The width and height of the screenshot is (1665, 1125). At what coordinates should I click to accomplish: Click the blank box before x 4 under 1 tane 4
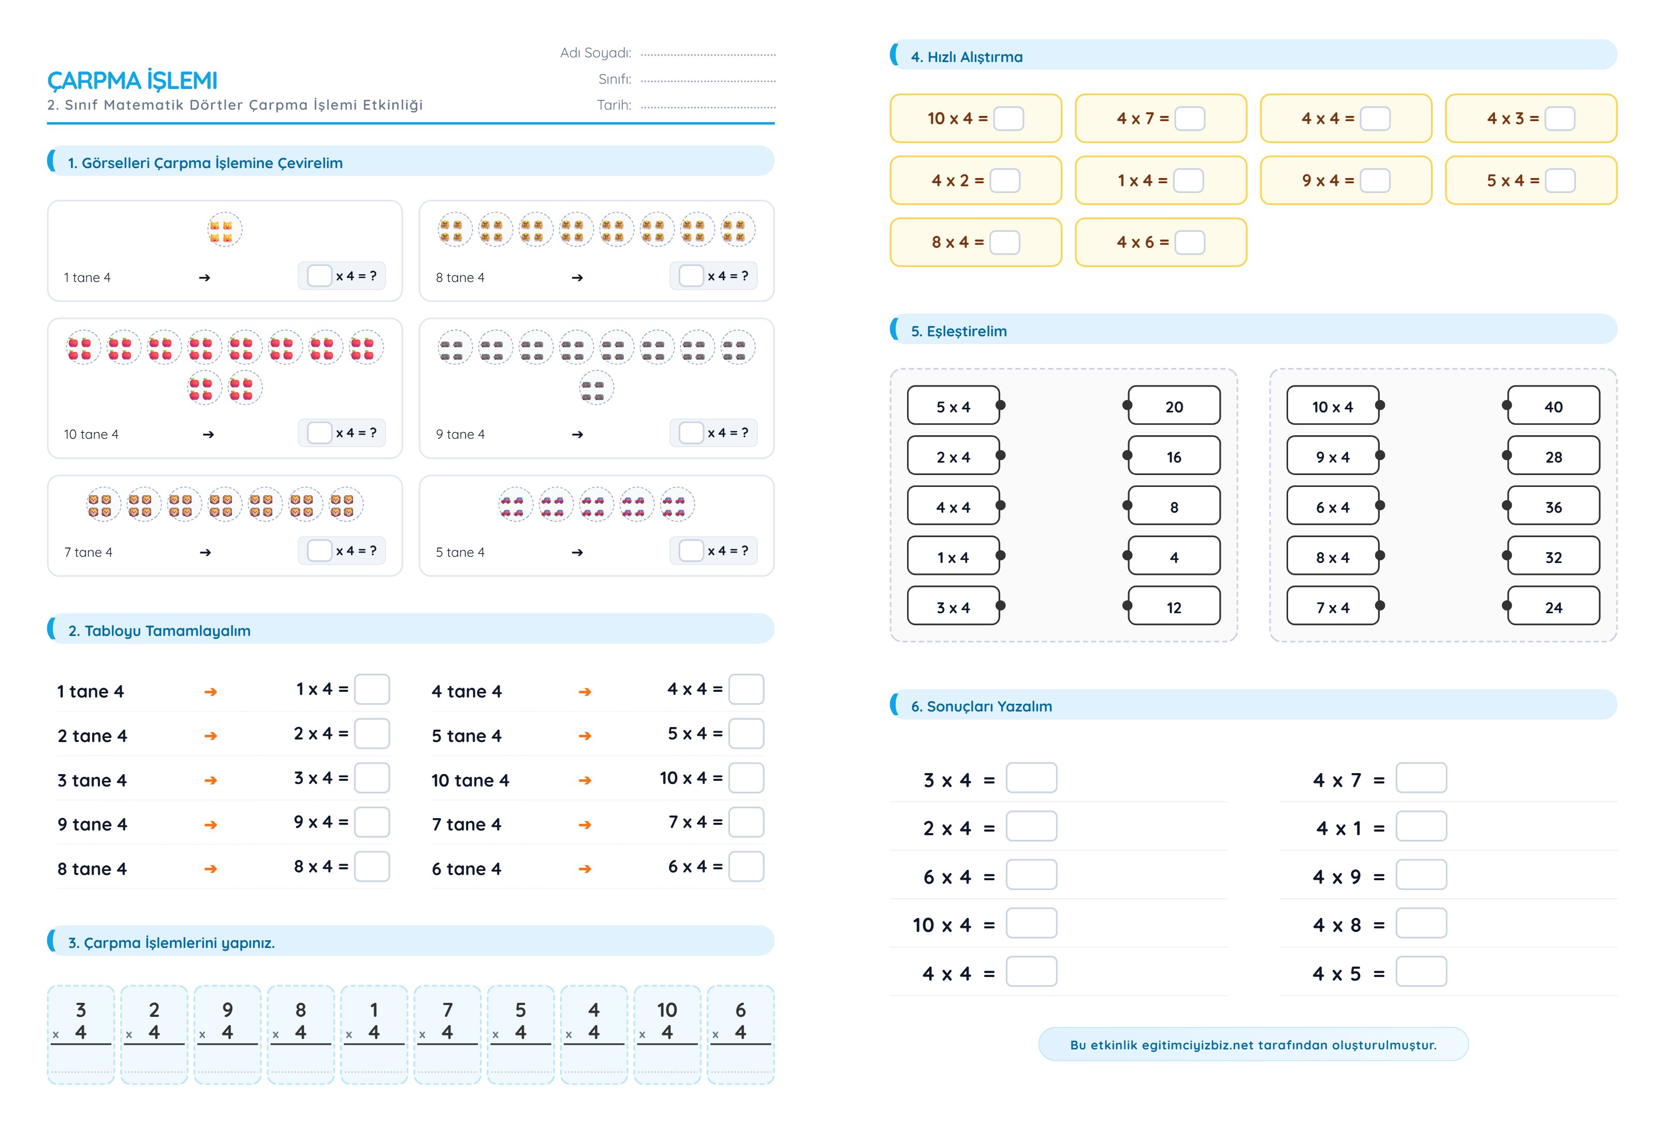pyautogui.click(x=319, y=276)
